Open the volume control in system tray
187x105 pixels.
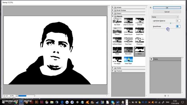[156, 102]
